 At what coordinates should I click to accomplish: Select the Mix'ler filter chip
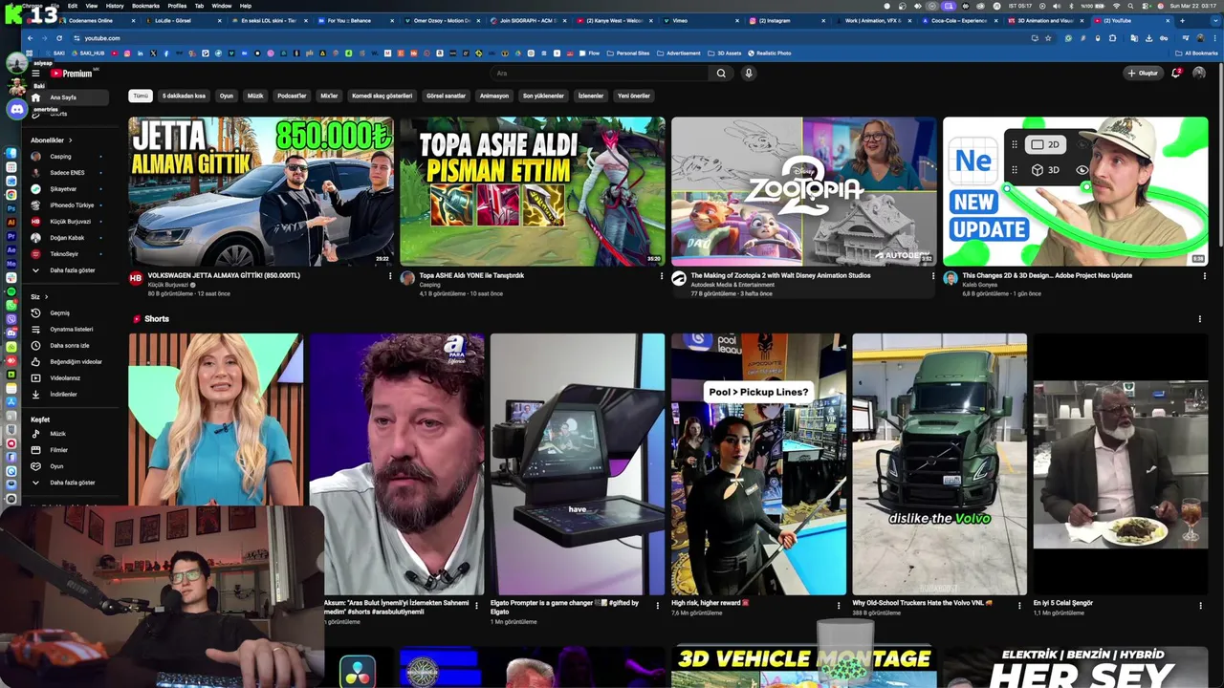point(329,96)
